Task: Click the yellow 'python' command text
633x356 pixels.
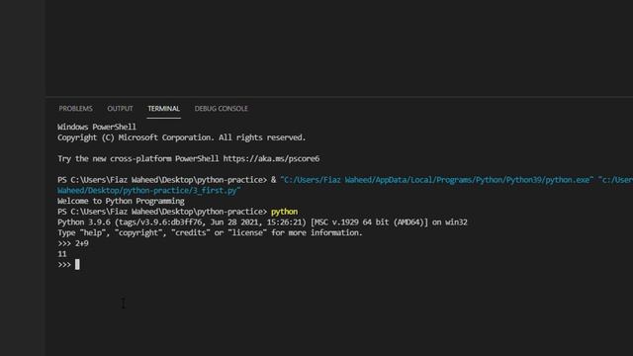Action: (284, 212)
